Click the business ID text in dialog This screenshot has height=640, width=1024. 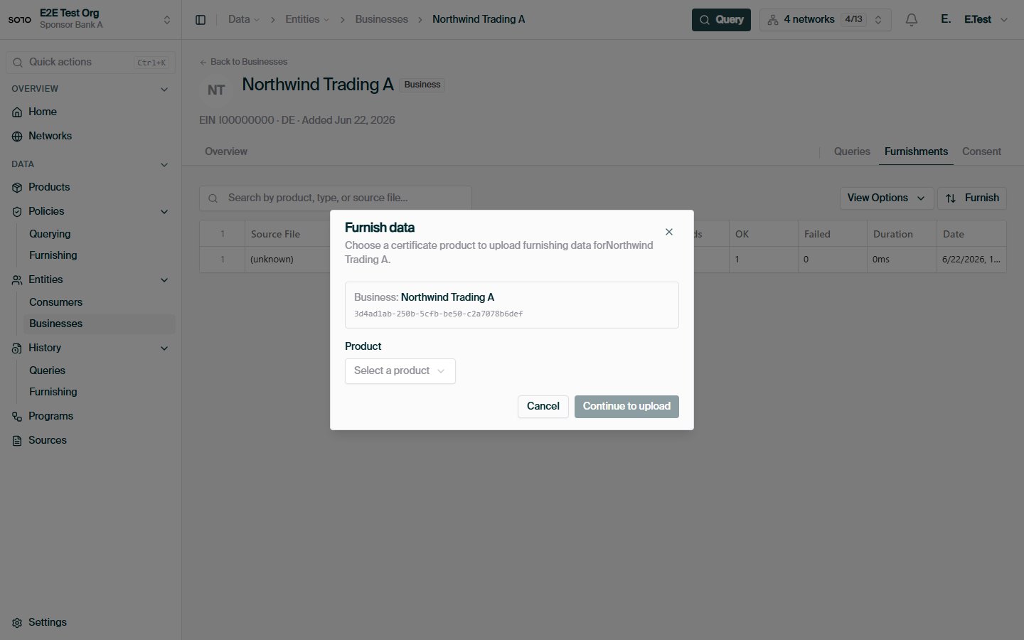tap(439, 314)
